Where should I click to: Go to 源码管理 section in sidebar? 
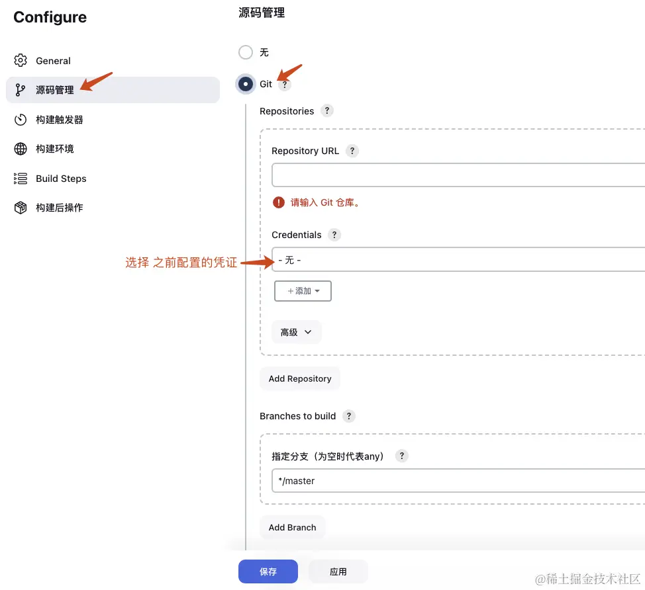pyautogui.click(x=113, y=89)
